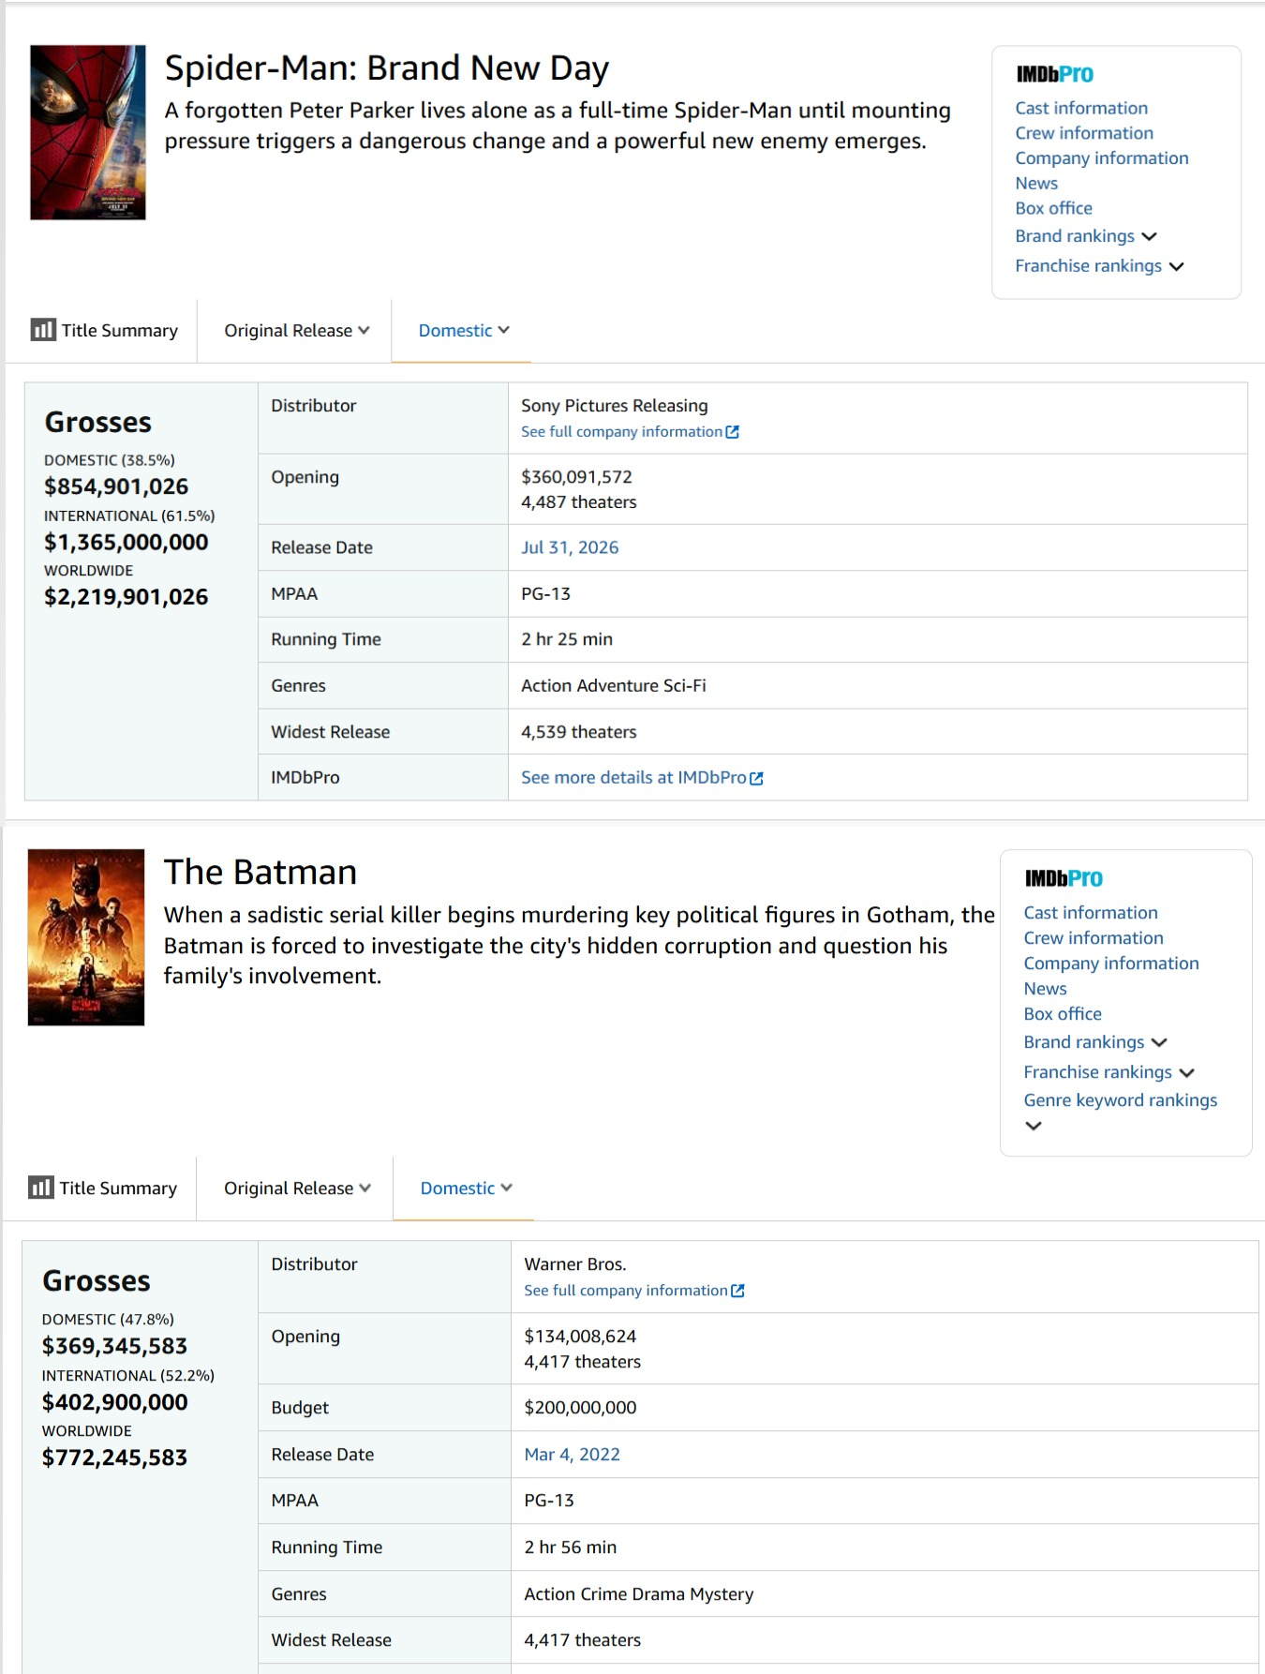Click external-link icon after 'See more details at IMDbPro'
1265x1674 pixels.
click(757, 778)
